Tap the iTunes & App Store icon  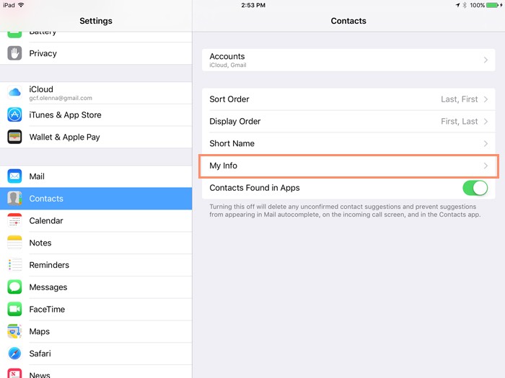point(14,115)
